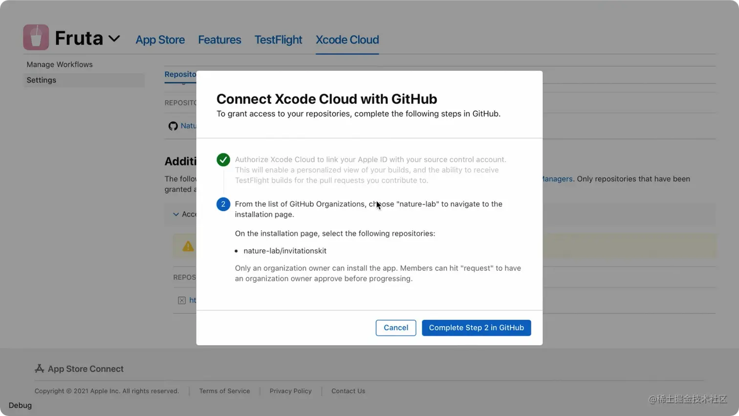Open the Repositories tab behind dialog
Viewport: 739px width, 416px height.
[180, 74]
